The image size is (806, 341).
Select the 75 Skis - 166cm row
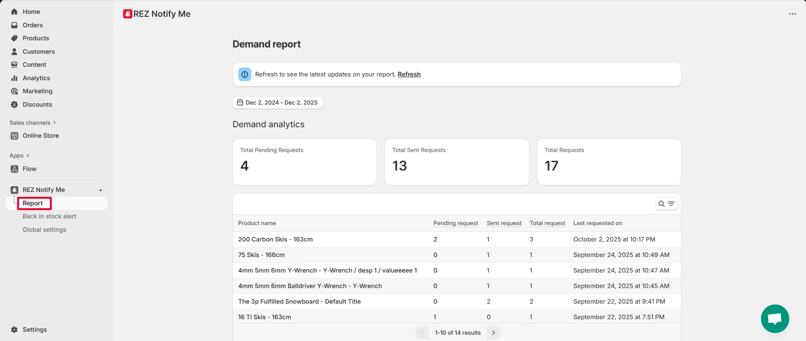pos(457,255)
